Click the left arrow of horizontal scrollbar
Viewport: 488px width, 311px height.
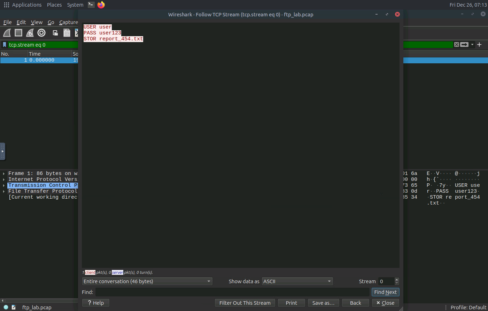click(x=2, y=301)
